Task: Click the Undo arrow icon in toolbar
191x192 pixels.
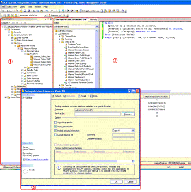Action: coord(46,11)
